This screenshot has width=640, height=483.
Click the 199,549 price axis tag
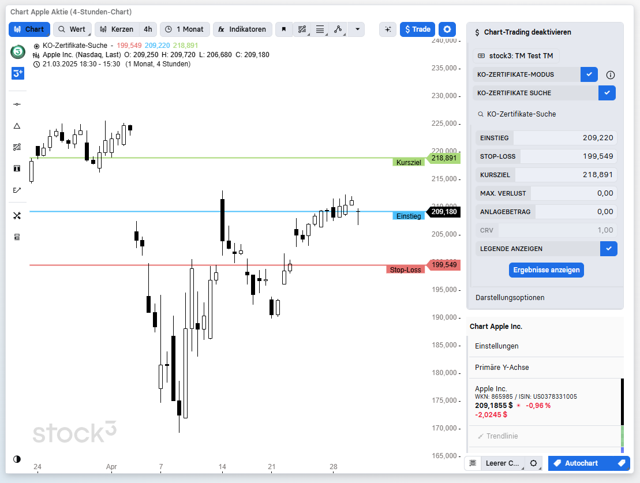pos(444,265)
